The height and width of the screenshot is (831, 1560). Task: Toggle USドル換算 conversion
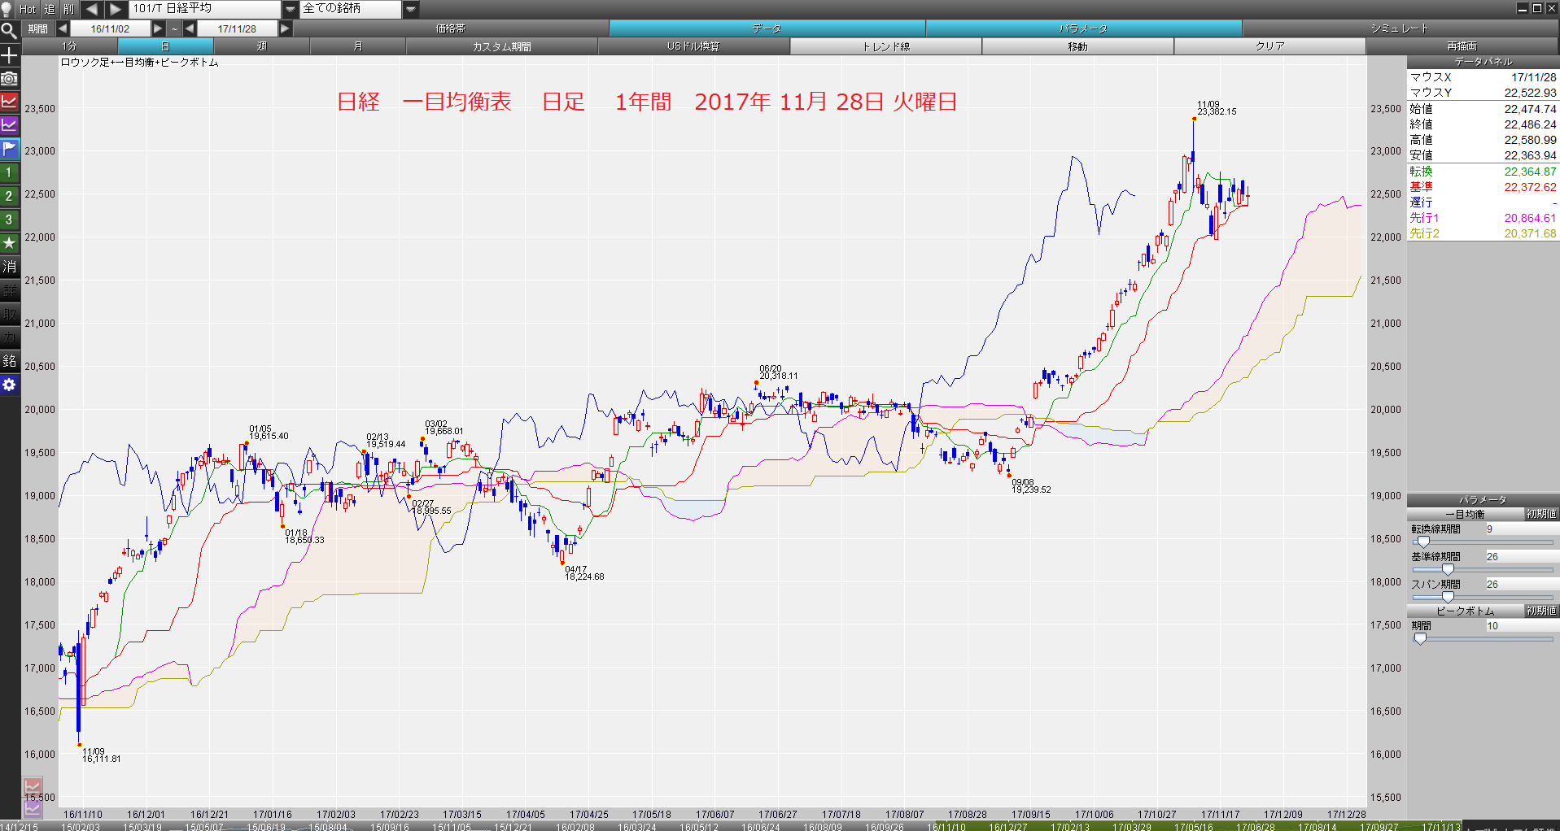tap(694, 46)
